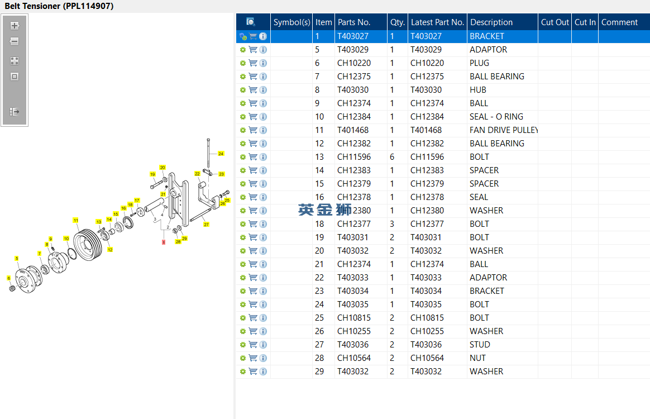The image size is (650, 419).
Task: Sort by the Item column header
Action: click(323, 22)
